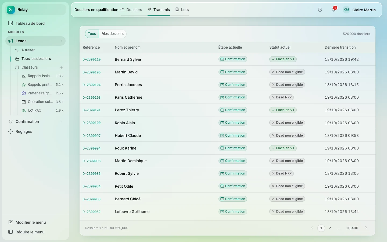The width and height of the screenshot is (387, 242).
Task: Click the Statut actuel column header
Action: click(x=280, y=47)
